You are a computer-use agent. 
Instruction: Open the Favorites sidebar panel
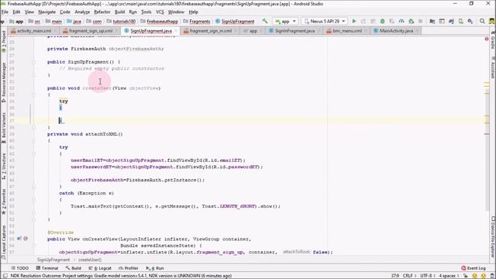point(3,201)
